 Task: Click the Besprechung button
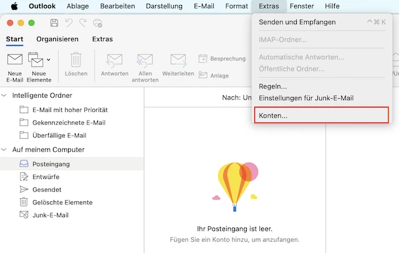222,58
